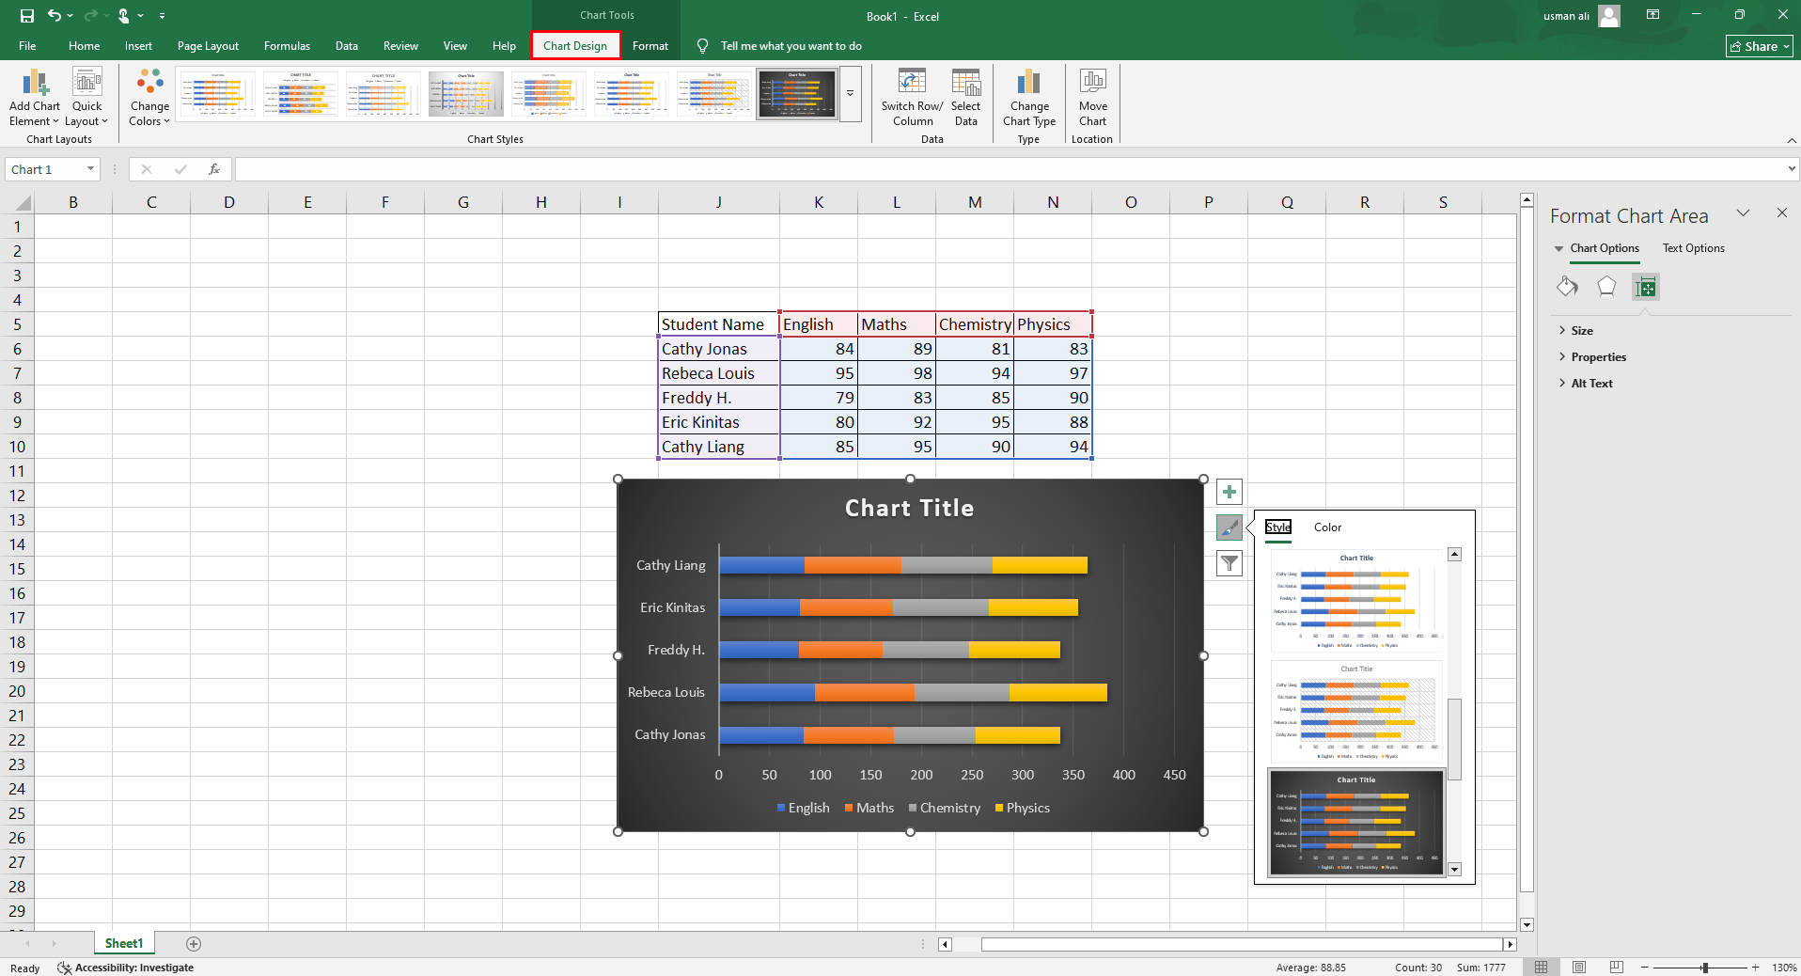The image size is (1801, 976).
Task: Click the user account avatar
Action: (1609, 16)
